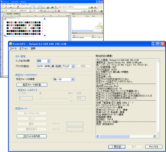Open the 校正チャートの精度 dropdown showing 粗い (3)
Viewport: 166px width, 152px height.
tap(73, 79)
